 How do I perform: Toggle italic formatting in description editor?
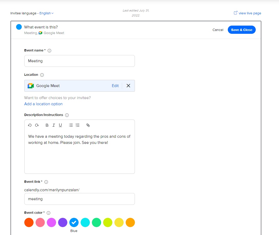pos(53,125)
